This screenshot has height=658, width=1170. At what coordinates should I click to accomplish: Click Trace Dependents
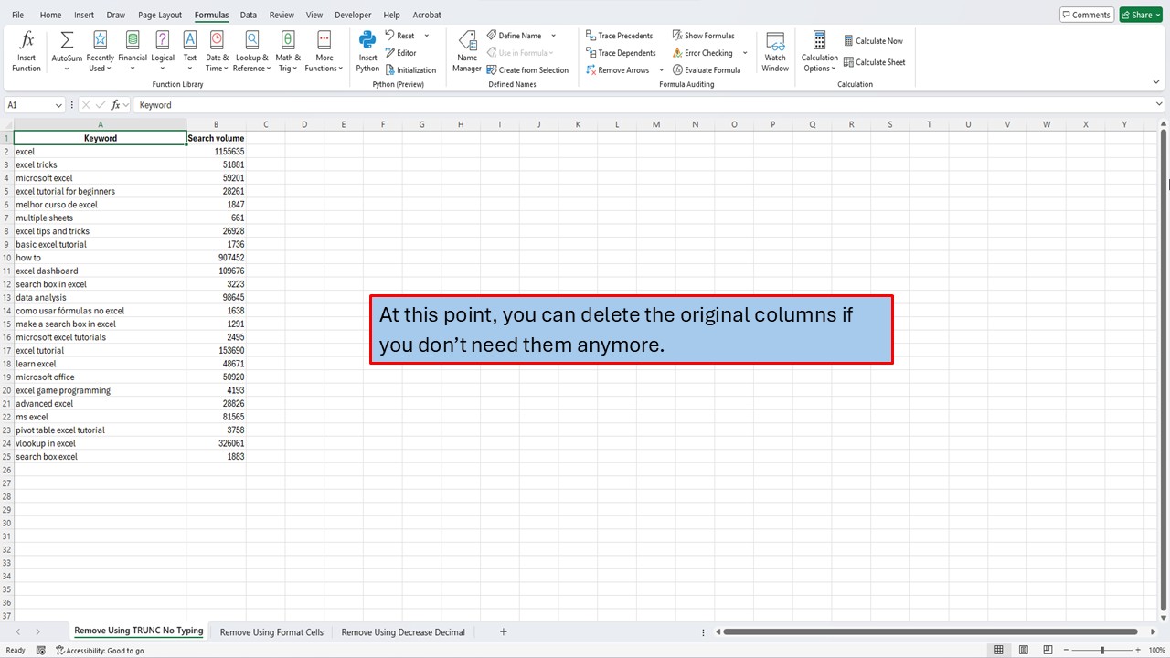pyautogui.click(x=621, y=52)
